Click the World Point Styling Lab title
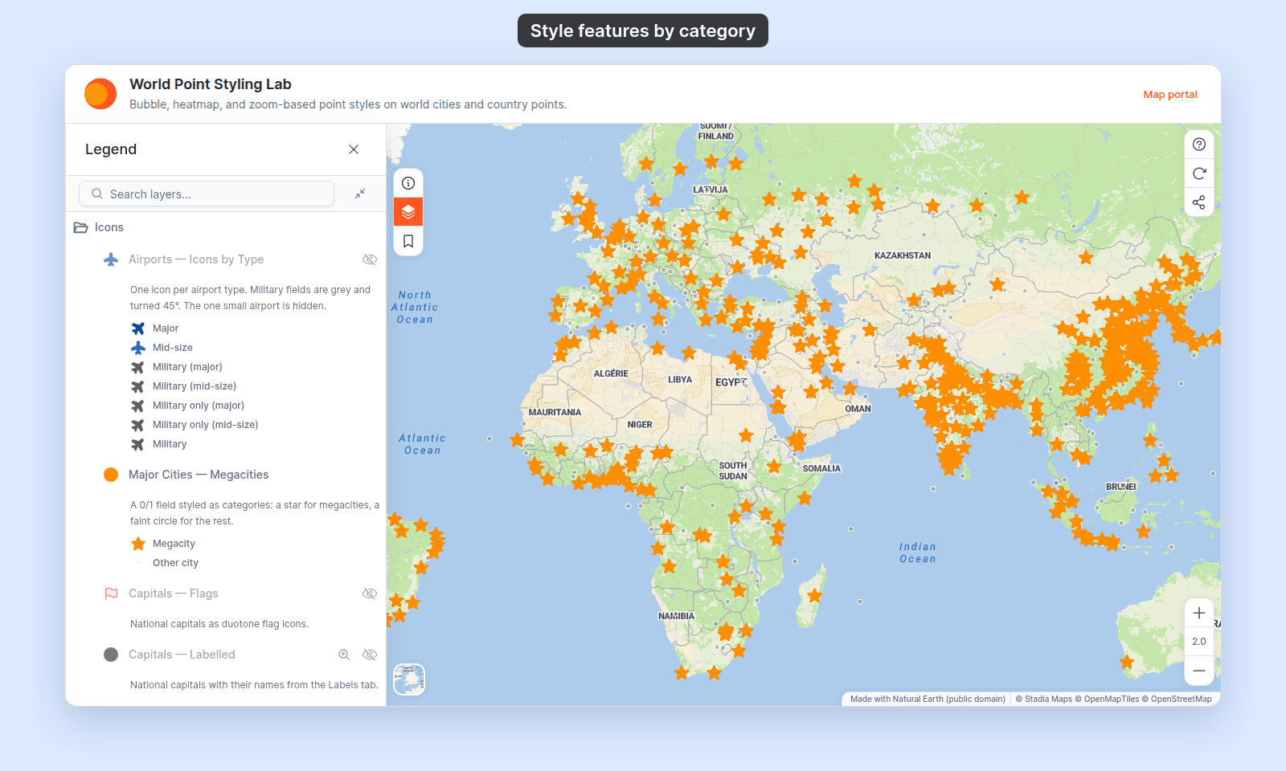The width and height of the screenshot is (1286, 771). pos(211,84)
